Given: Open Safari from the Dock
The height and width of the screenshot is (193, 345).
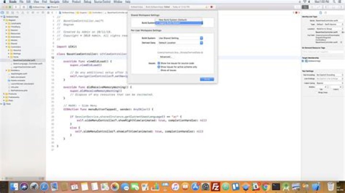Looking at the screenshot, I should [x=44, y=187].
